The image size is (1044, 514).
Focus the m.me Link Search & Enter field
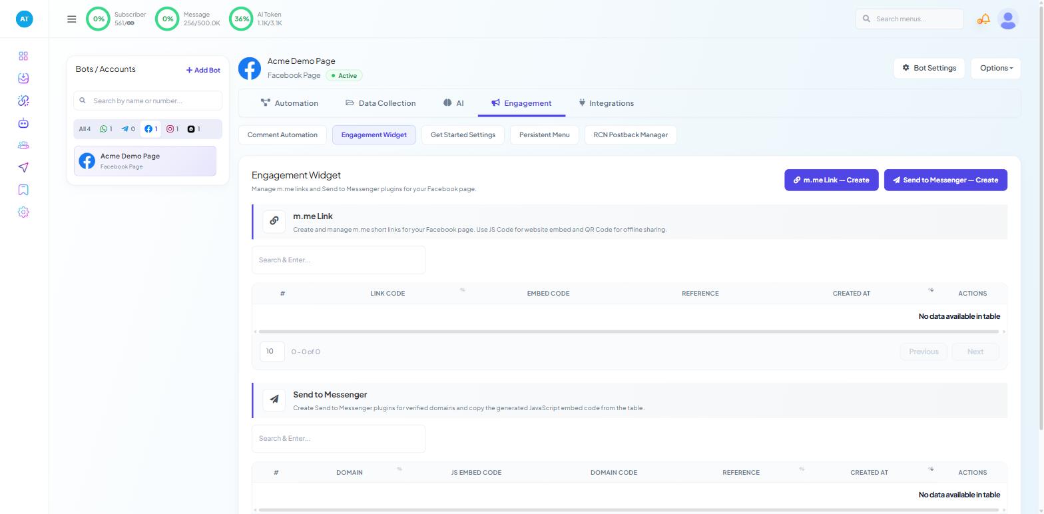click(339, 260)
